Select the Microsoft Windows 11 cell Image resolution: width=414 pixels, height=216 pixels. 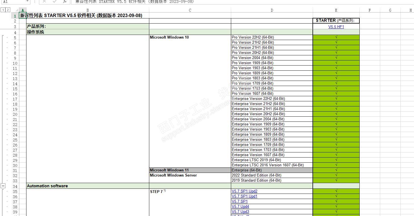point(190,170)
